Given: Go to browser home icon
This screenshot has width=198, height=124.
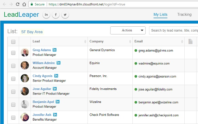Looking at the screenshot, I should click(24, 4).
